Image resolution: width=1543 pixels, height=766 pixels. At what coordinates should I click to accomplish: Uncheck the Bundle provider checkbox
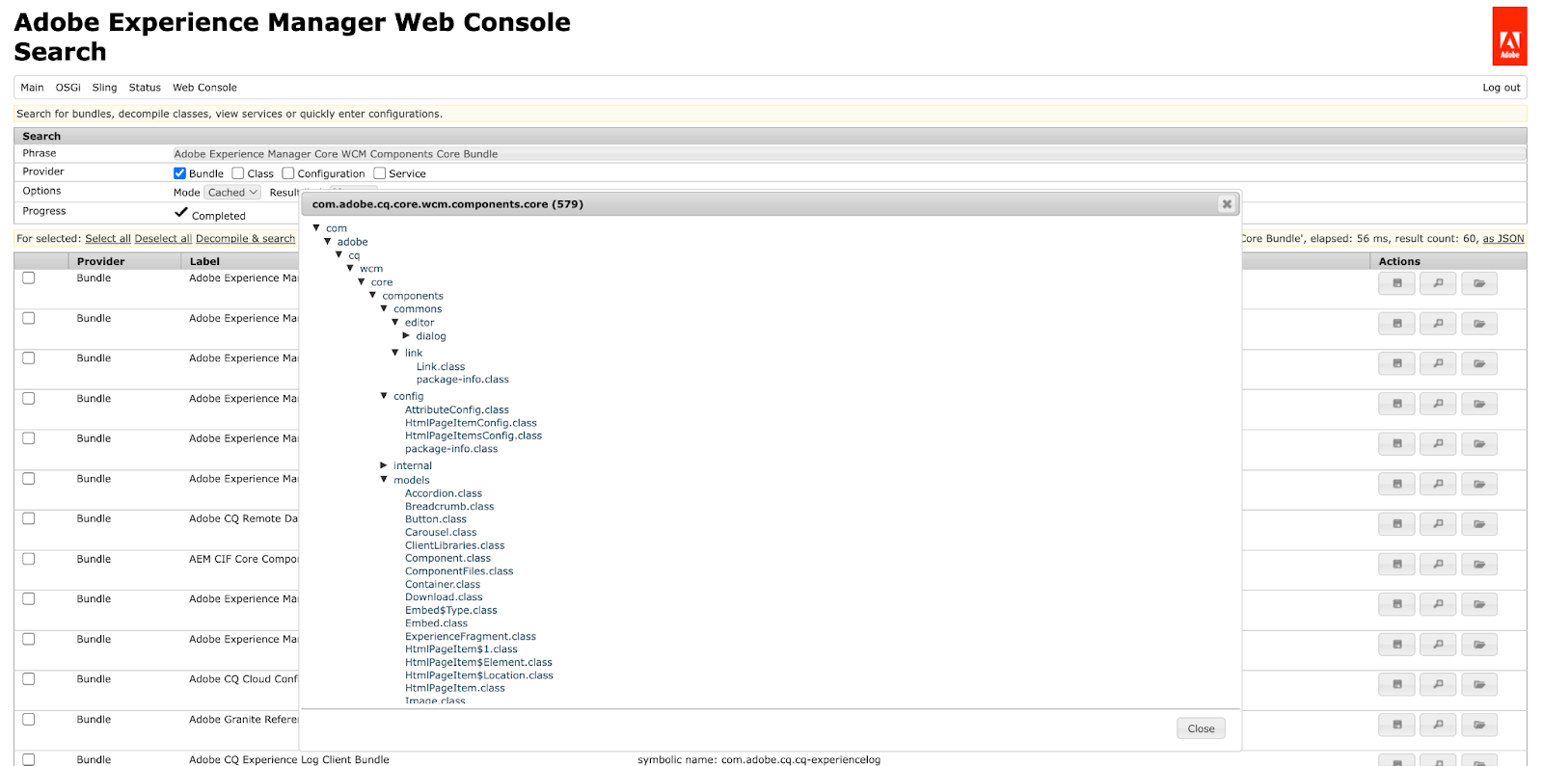(179, 173)
